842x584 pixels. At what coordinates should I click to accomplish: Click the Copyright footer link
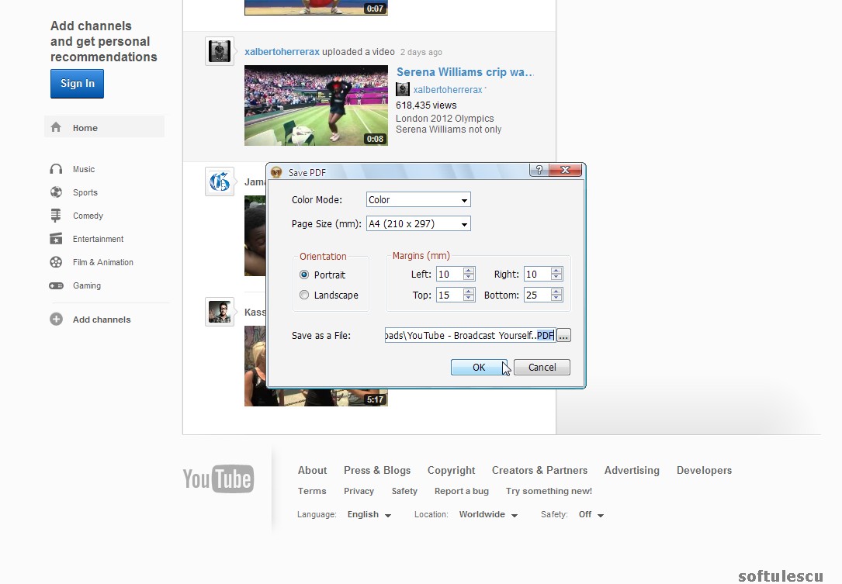click(451, 470)
